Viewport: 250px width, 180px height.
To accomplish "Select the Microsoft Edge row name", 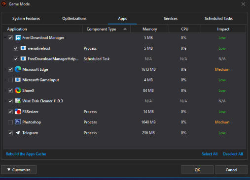I will pyautogui.click(x=35, y=69).
